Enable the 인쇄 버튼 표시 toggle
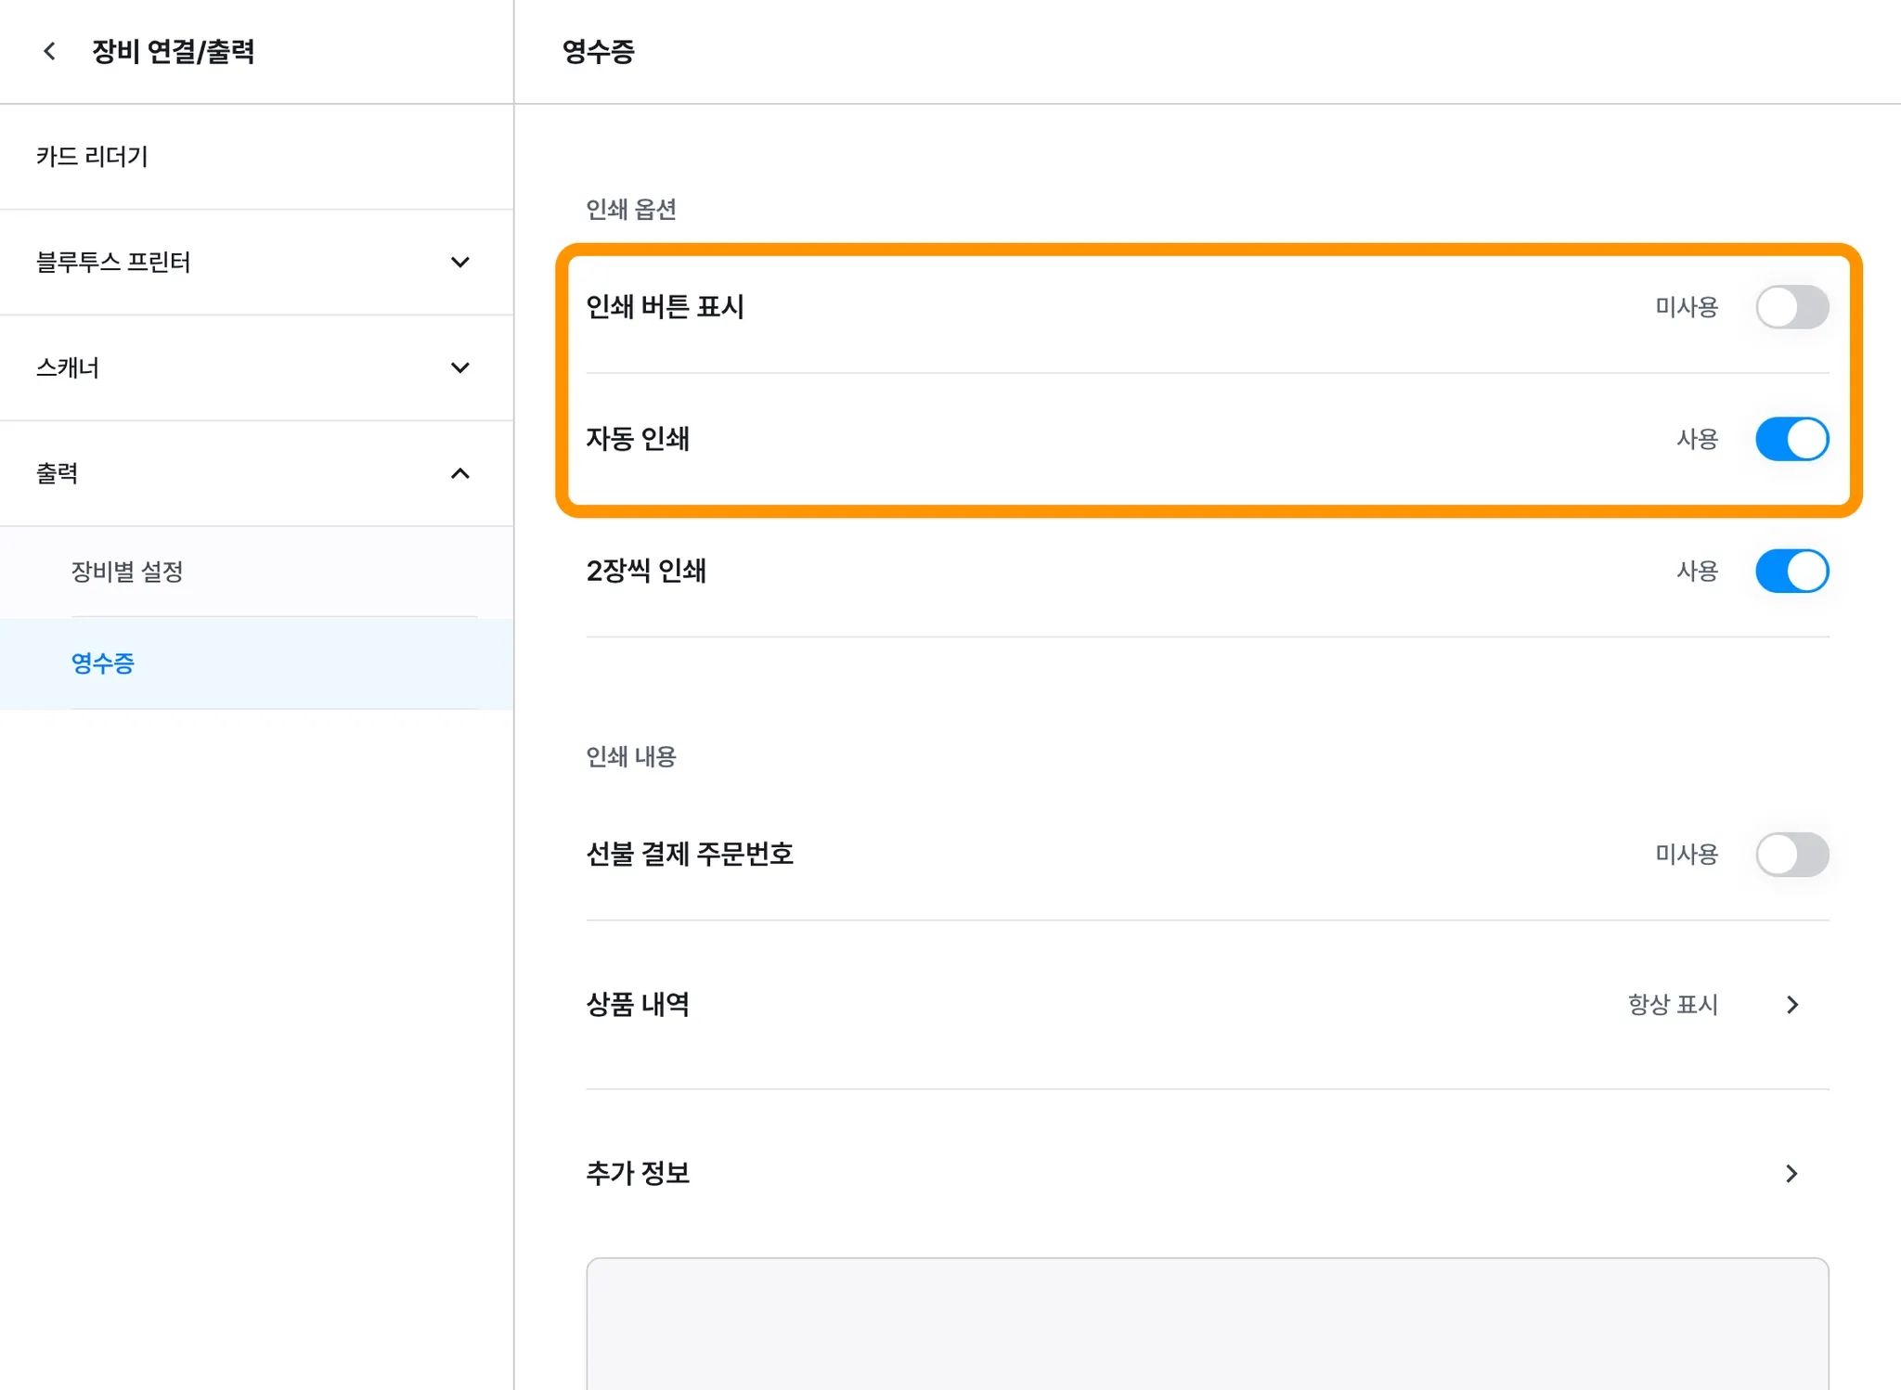This screenshot has width=1901, height=1390. [1791, 307]
